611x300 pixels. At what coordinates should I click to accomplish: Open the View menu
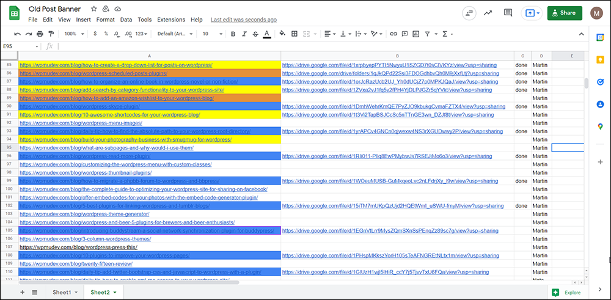(64, 20)
